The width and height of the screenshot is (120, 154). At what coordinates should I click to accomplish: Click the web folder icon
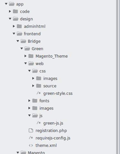point(31,63)
